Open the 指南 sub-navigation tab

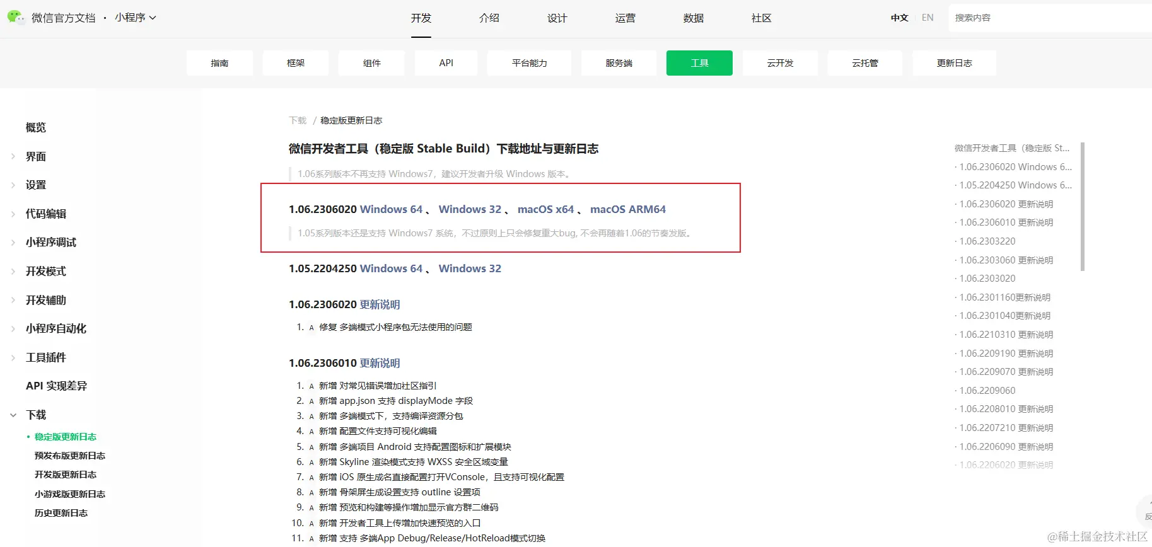coord(219,63)
